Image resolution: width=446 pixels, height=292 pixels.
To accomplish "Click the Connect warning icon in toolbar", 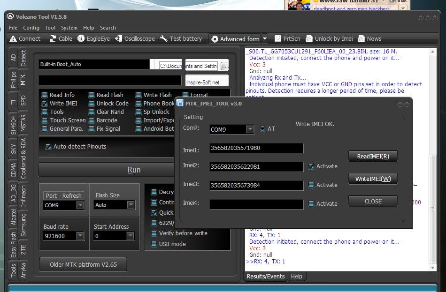I will 13,39.
